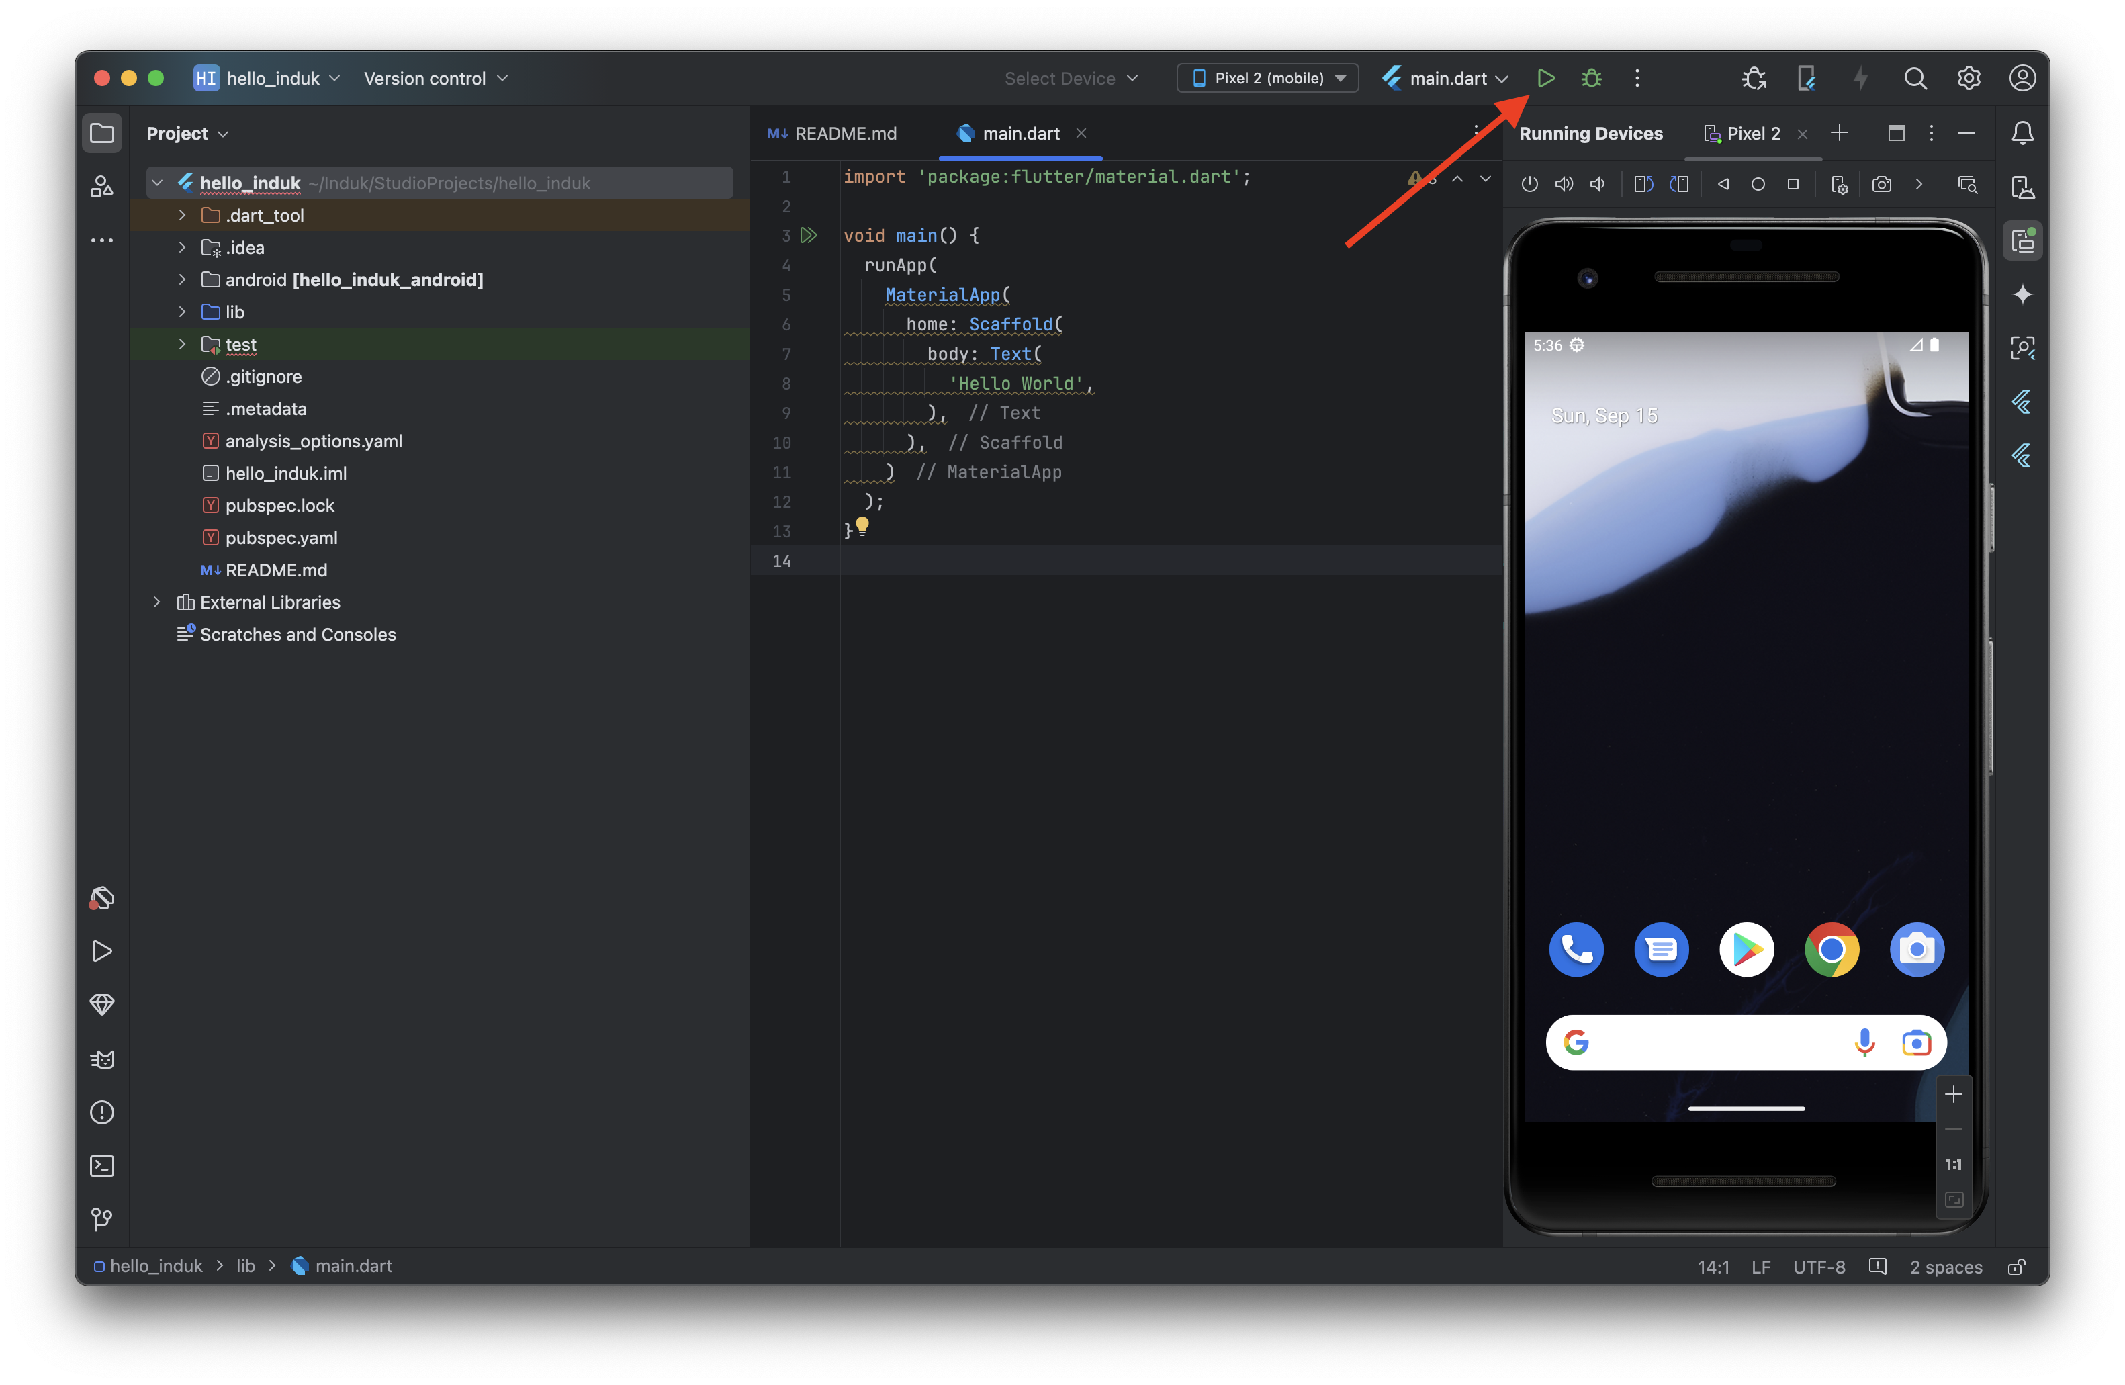Screen dimensions: 2125x1385
Task: Run main.dart with the green play button
Action: (x=1545, y=78)
